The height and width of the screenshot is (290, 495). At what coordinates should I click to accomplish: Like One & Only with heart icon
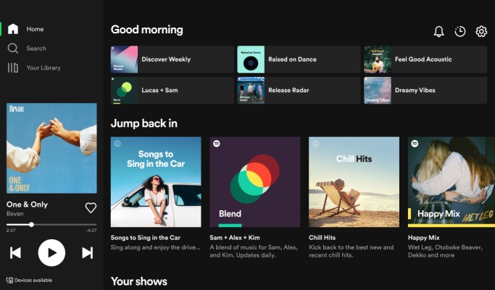pyautogui.click(x=91, y=207)
